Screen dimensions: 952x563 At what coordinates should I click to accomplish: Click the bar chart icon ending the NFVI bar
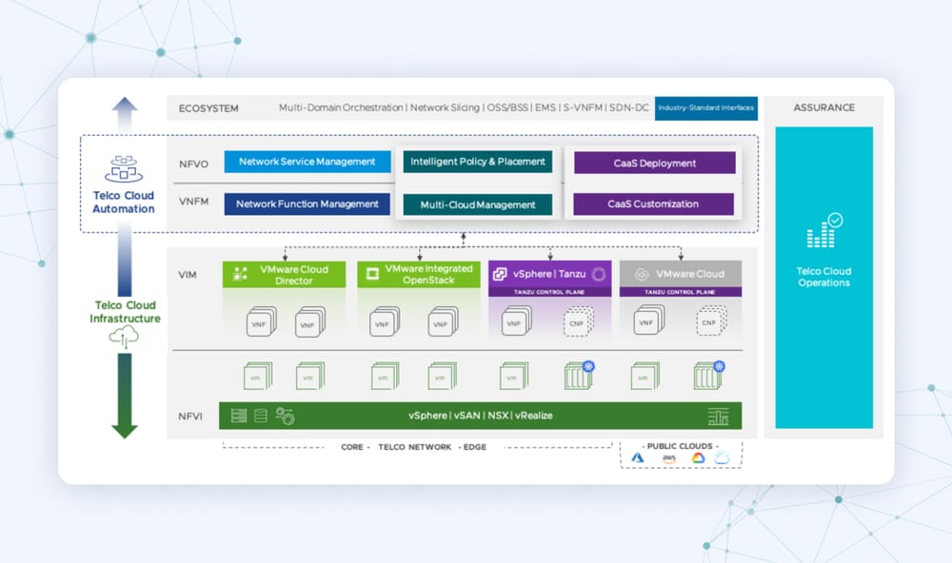(x=718, y=417)
